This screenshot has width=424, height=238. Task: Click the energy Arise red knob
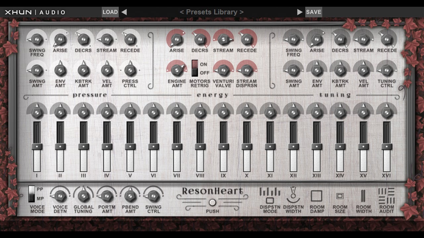[x=177, y=39]
